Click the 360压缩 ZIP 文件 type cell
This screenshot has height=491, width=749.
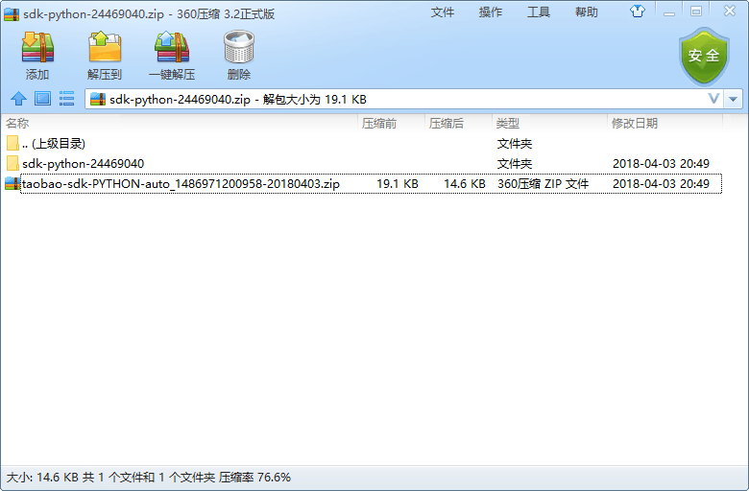pos(544,184)
